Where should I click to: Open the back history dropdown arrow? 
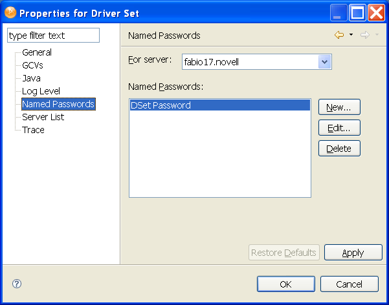tap(351, 35)
